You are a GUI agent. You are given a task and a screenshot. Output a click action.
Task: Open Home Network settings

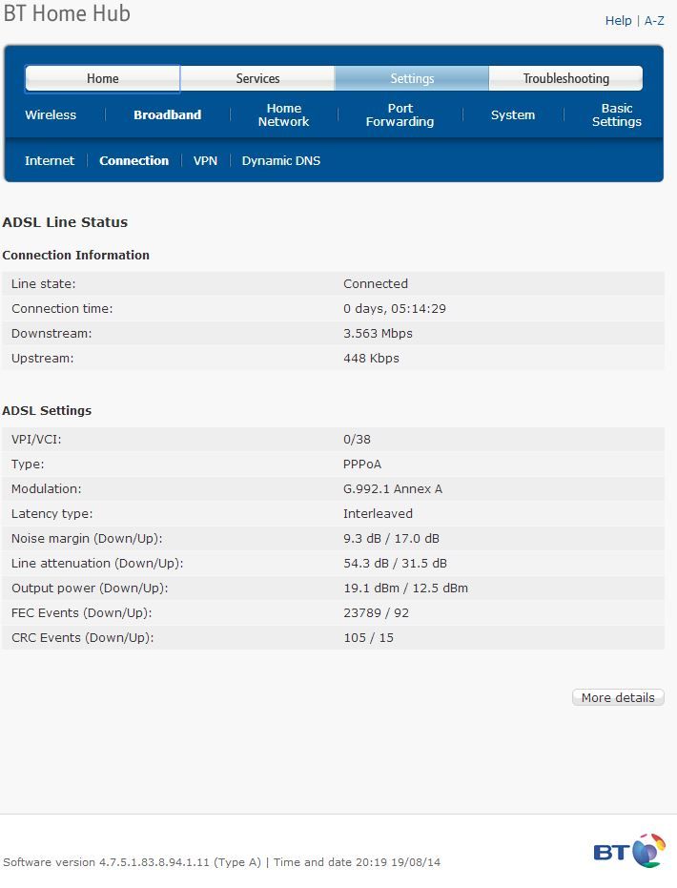(x=283, y=115)
